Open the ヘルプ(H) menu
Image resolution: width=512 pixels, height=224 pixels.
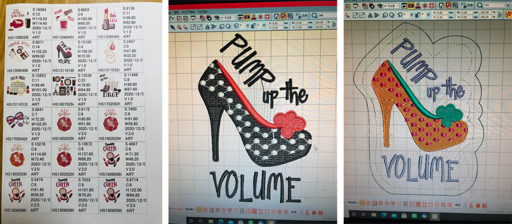(202, 12)
